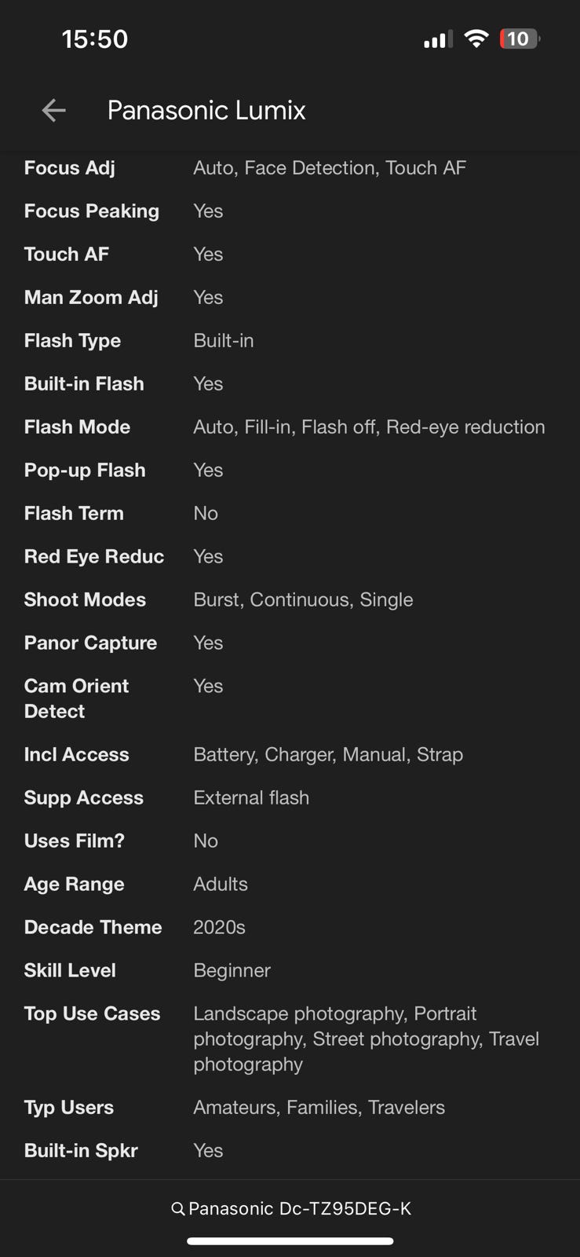
Task: Tap the Panasonic Dc-TZ95DEG-K search text
Action: click(300, 1209)
